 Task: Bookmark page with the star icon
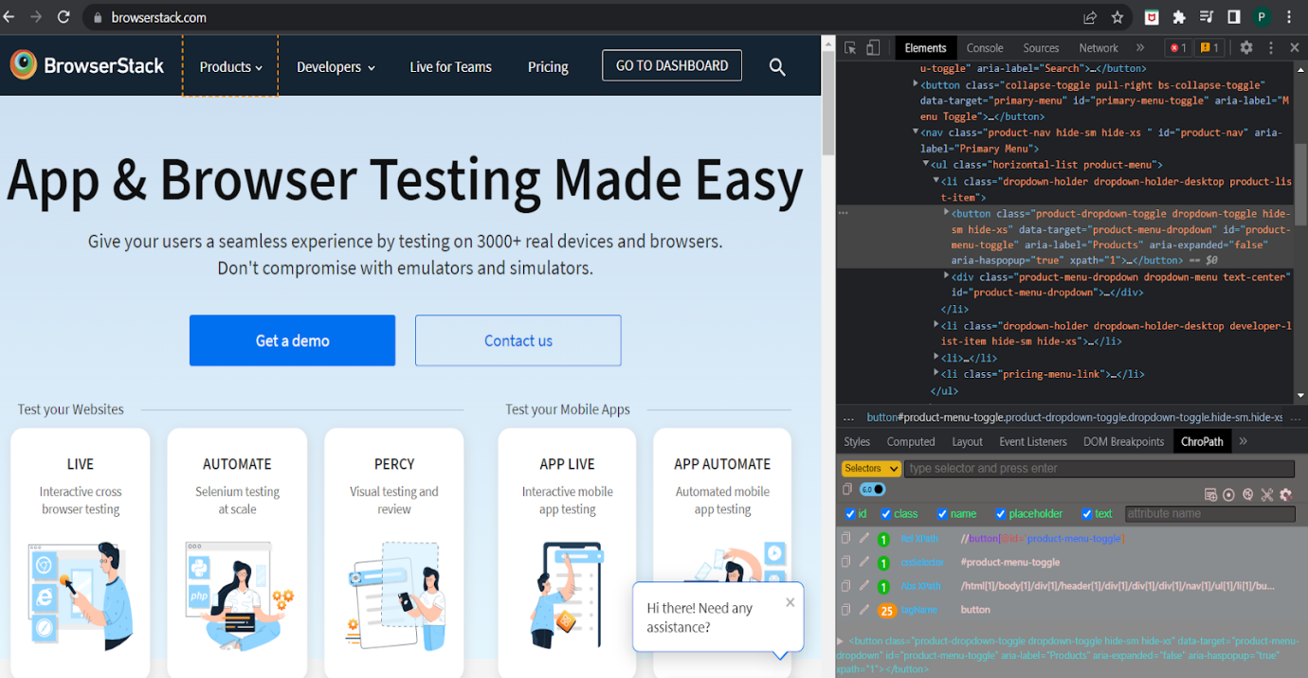coord(1117,17)
